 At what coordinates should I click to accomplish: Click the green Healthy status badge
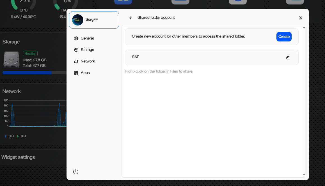coord(30,54)
